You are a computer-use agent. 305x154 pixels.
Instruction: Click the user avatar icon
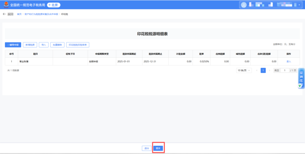[243, 5]
